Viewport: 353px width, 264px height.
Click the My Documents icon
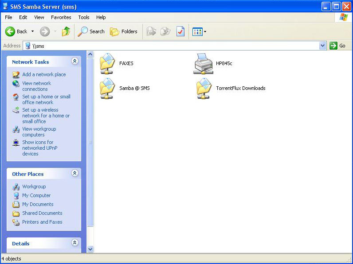(x=16, y=204)
